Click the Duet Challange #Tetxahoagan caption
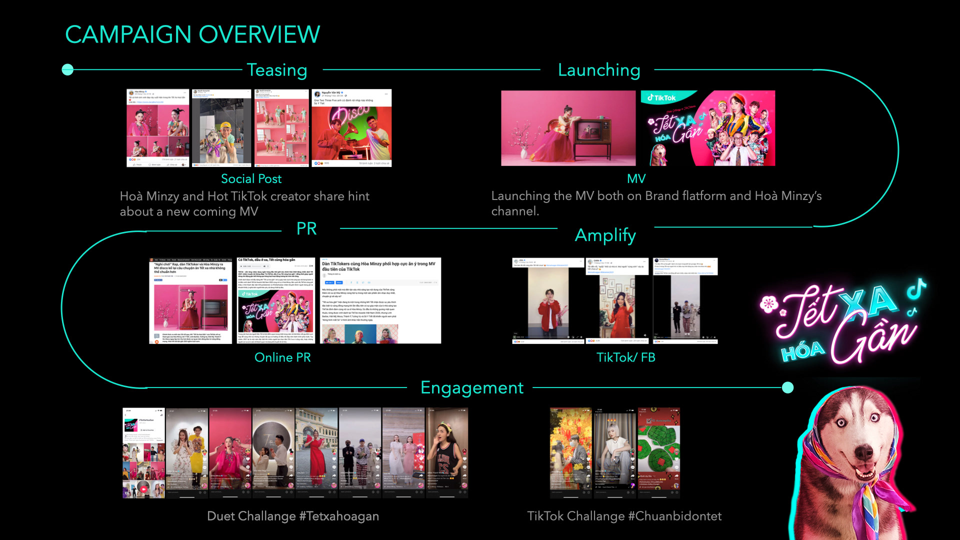 point(293,516)
